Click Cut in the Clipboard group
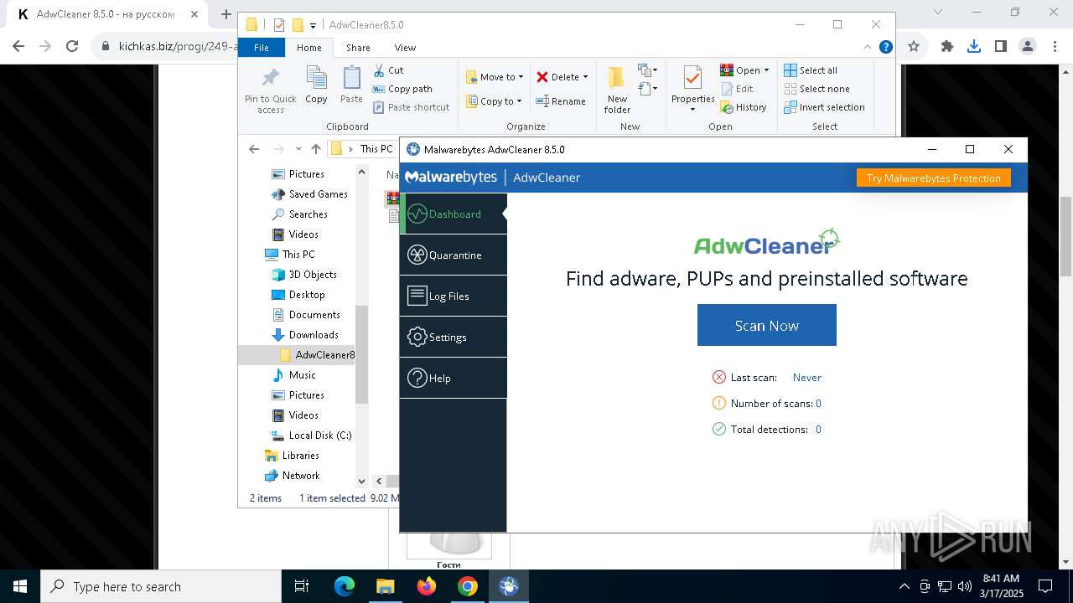The image size is (1073, 603). 388,70
